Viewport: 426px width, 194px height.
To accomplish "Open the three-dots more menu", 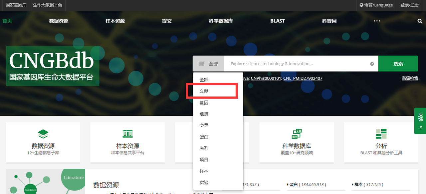I will [x=377, y=21].
